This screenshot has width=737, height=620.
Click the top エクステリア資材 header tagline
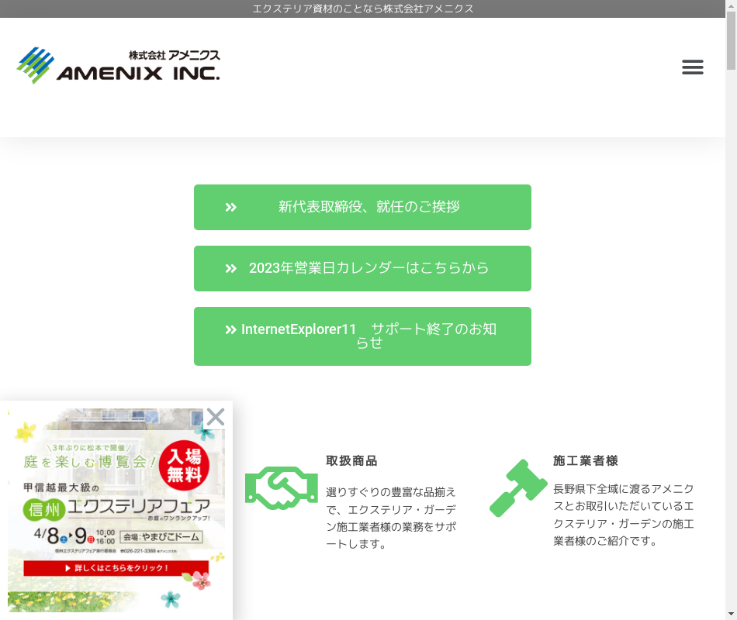pyautogui.click(x=362, y=9)
